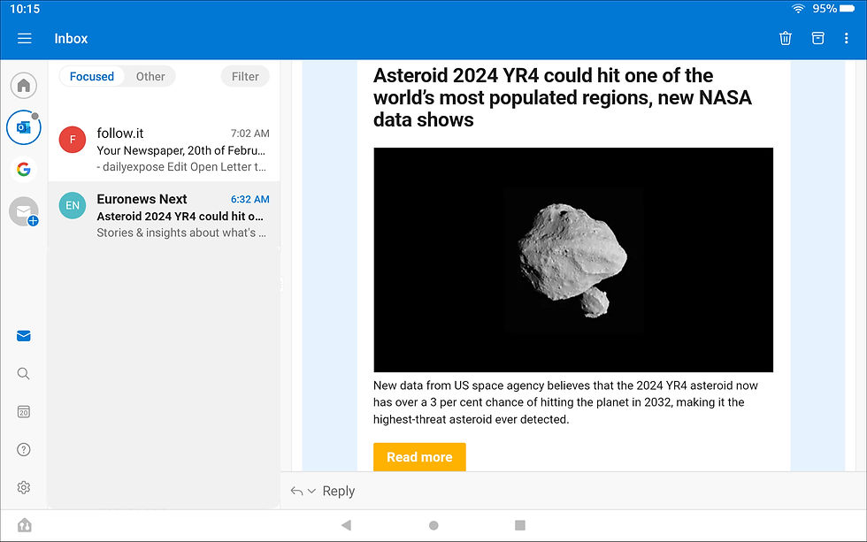Viewport: 867px width, 542px height.
Task: Switch to the Outlook account icon
Action: [24, 127]
